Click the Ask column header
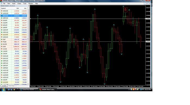 pyautogui.click(x=23, y=8)
